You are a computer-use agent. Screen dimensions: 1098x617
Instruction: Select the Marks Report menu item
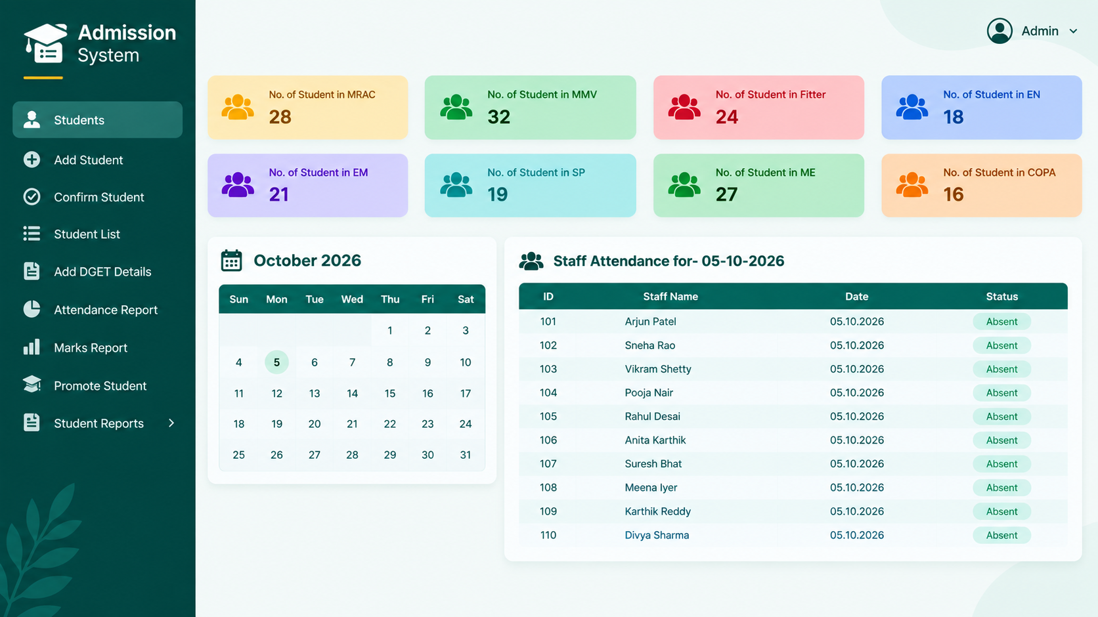pyautogui.click(x=97, y=347)
